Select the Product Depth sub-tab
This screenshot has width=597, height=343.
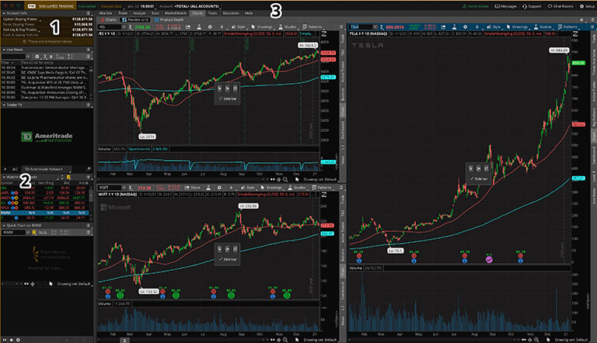(169, 19)
